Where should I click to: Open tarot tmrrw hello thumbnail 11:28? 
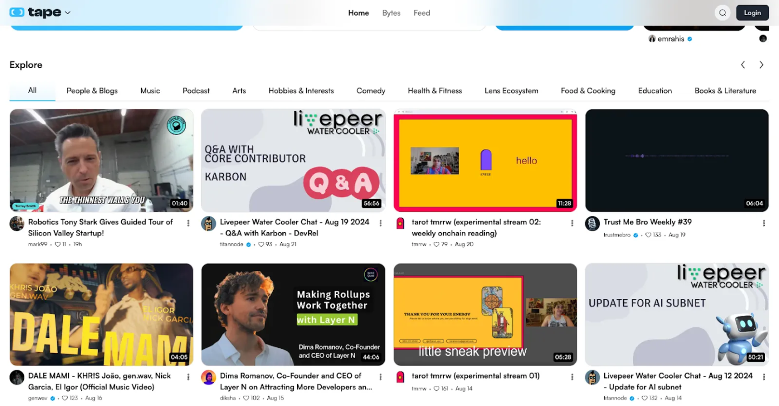pyautogui.click(x=485, y=160)
